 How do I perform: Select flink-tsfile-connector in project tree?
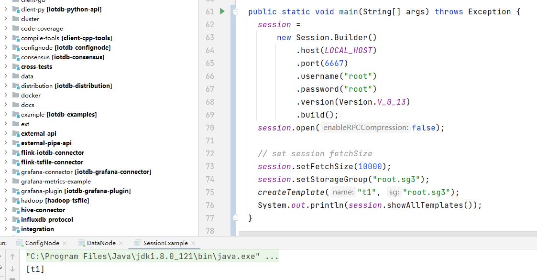[x=52, y=162]
